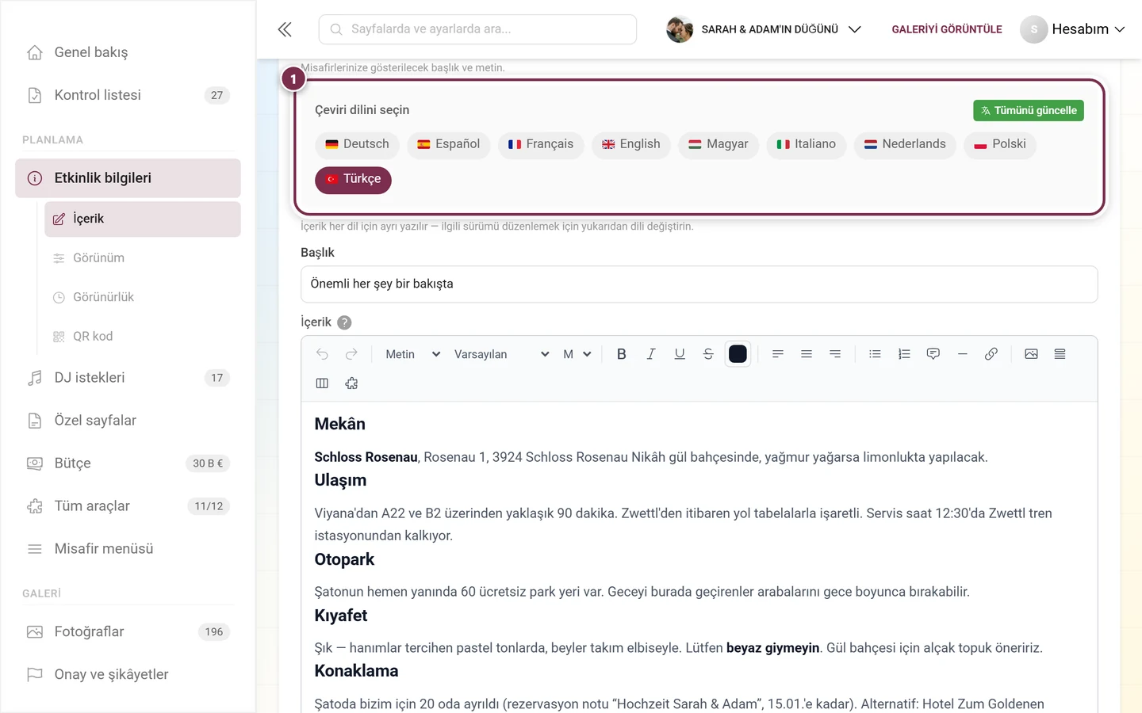Open the İçerik help question mark

(344, 322)
